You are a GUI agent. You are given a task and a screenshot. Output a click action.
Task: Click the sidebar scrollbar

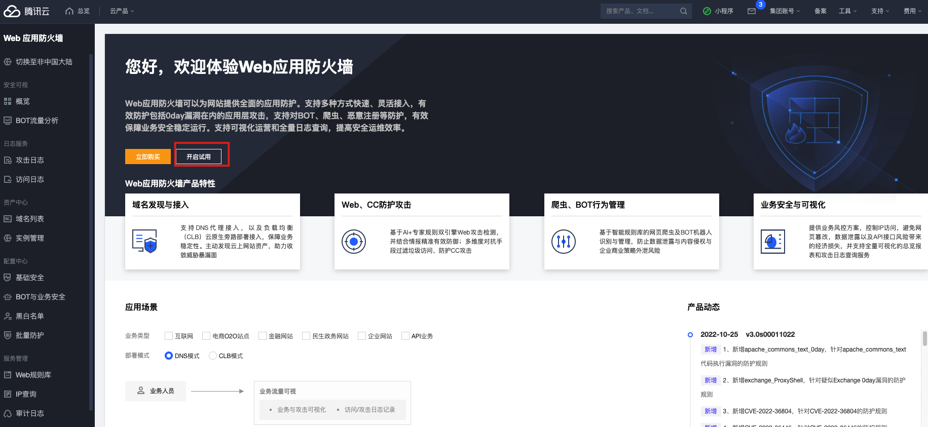coord(91,232)
